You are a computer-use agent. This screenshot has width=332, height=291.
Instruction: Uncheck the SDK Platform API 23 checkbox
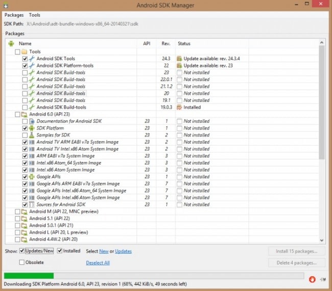coord(25,128)
